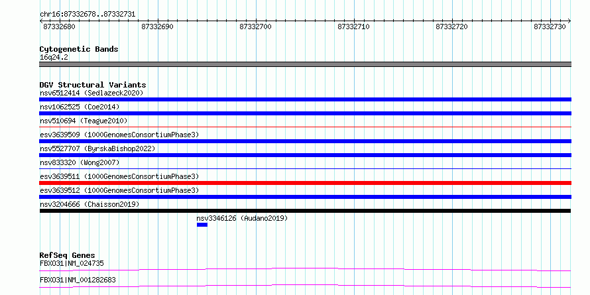
Task: Open the nsv833320 (Wong2007) variant label
Action: [80, 162]
